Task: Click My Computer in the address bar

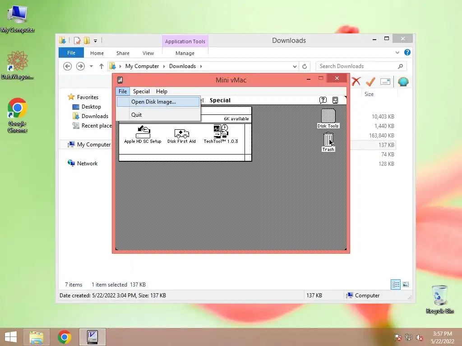Action: [x=142, y=66]
